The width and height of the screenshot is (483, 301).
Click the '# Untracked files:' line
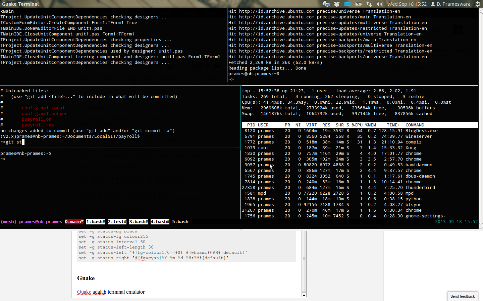point(24,91)
